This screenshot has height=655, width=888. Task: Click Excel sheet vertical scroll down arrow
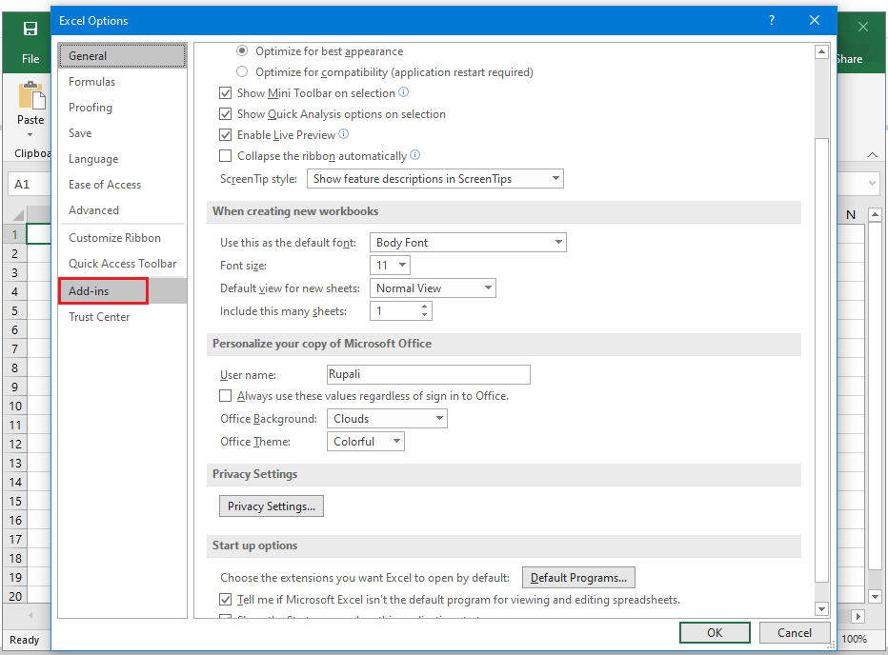(875, 596)
